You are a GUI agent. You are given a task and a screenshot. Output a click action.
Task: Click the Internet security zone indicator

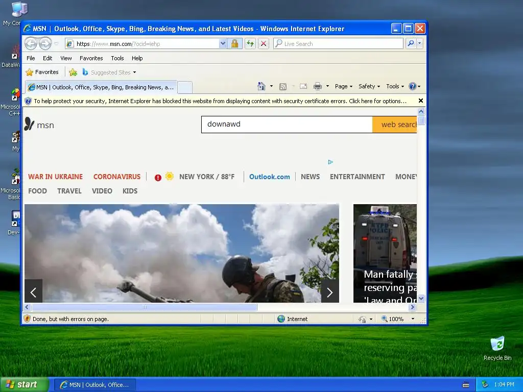click(x=293, y=319)
